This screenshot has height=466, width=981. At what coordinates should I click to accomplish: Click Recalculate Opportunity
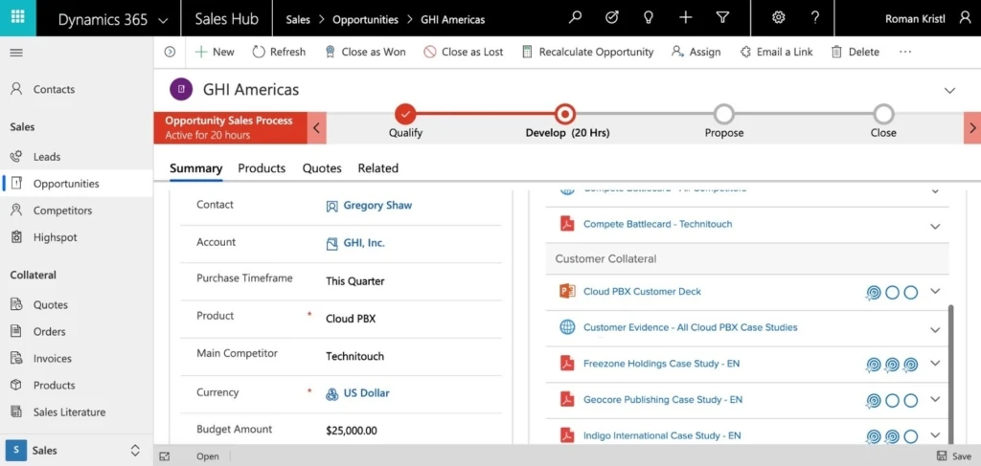click(x=587, y=53)
